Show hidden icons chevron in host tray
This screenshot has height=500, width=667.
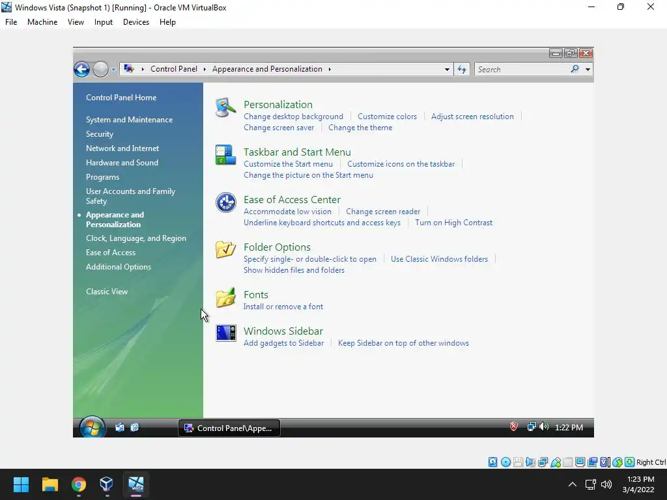[573, 484]
